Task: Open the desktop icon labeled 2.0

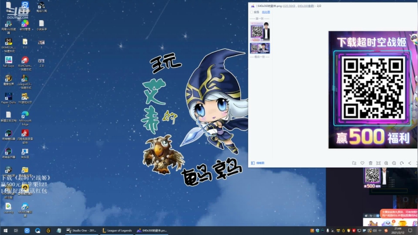Action: pyautogui.click(x=41, y=62)
